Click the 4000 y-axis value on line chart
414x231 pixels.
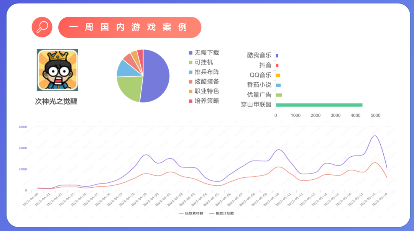tap(23, 148)
